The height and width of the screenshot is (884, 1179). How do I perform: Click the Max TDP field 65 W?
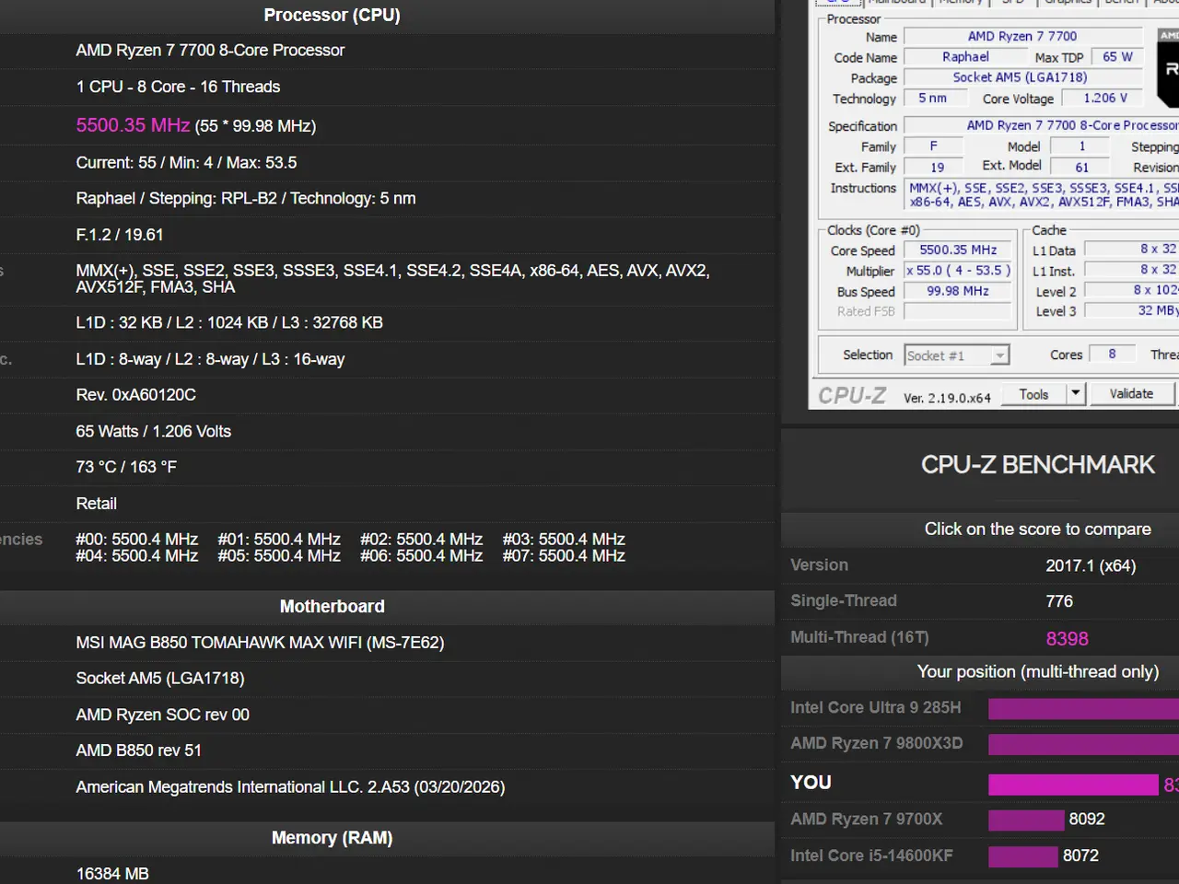point(1117,57)
